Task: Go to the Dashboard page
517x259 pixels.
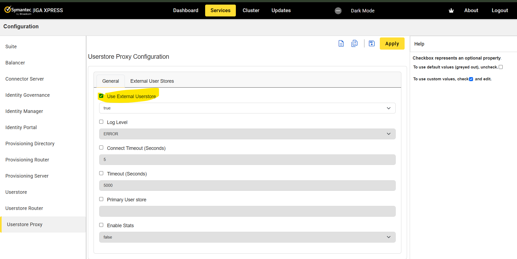Action: (x=185, y=11)
